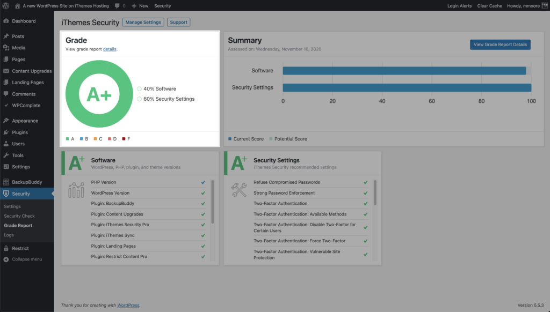550x312 pixels.
Task: Click the Manage Settings button
Action: [143, 22]
